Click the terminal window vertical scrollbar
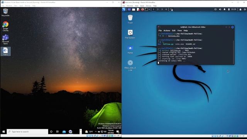247x139 pixels. (x=233, y=53)
